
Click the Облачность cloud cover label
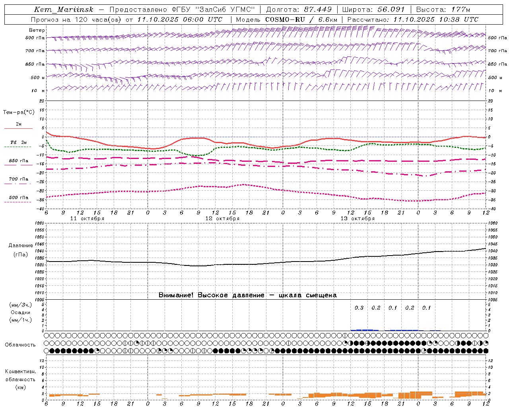(x=20, y=345)
